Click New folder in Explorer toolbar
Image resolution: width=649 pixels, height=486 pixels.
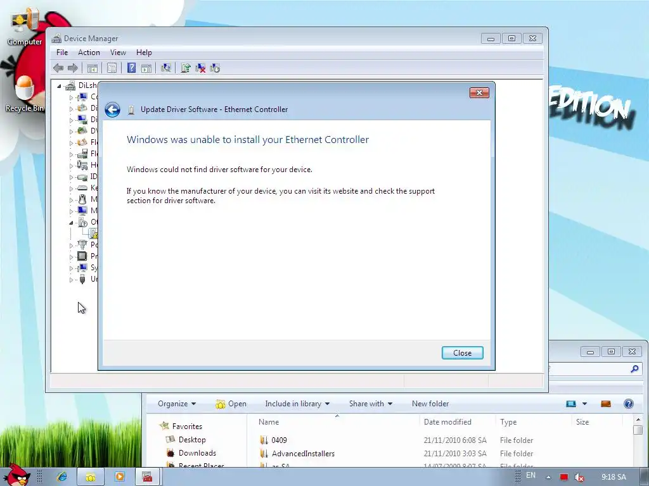point(430,404)
